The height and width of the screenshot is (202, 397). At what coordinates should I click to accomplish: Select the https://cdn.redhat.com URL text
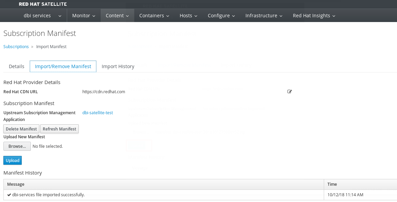click(x=103, y=92)
